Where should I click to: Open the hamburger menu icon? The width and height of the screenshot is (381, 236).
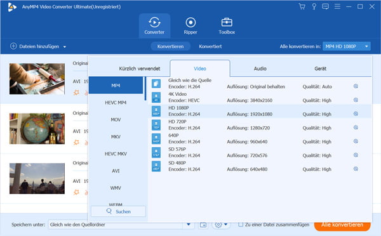click(337, 6)
